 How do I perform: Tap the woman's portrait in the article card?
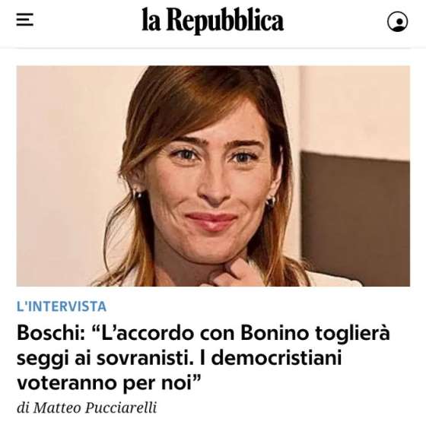point(213,176)
